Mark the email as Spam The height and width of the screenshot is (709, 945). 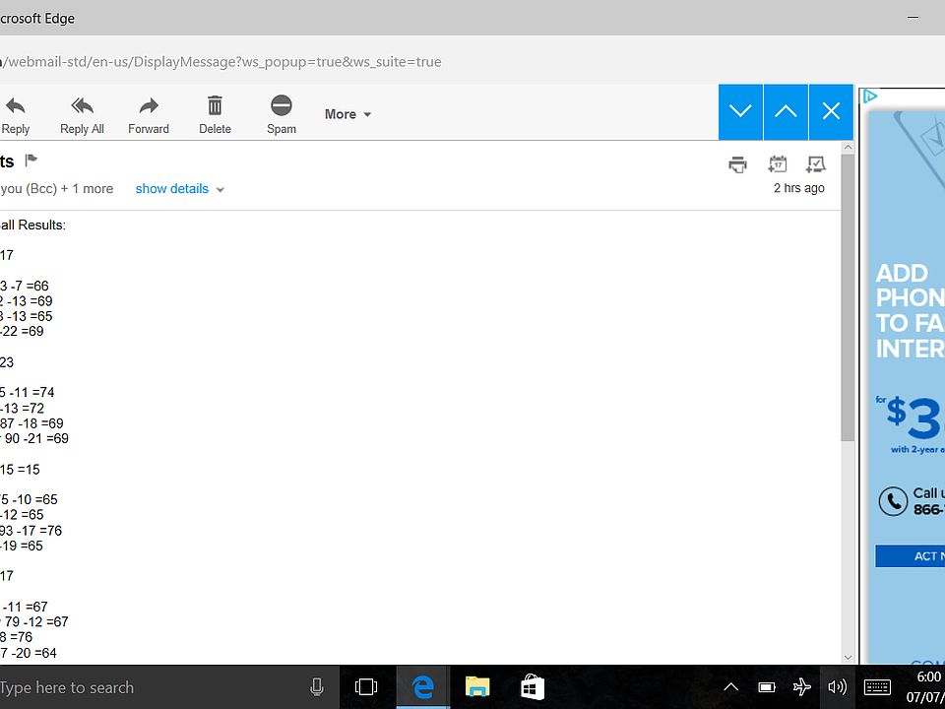[282, 106]
